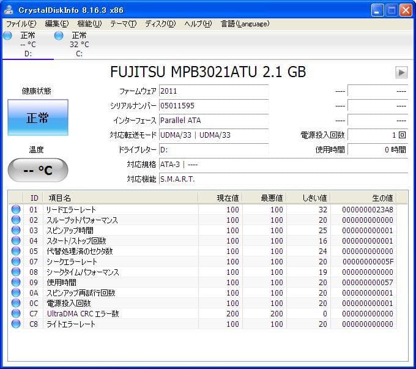Image resolution: width=416 pixels, height=369 pixels.
Task: Open the 編集(E) menu
Action: [57, 24]
